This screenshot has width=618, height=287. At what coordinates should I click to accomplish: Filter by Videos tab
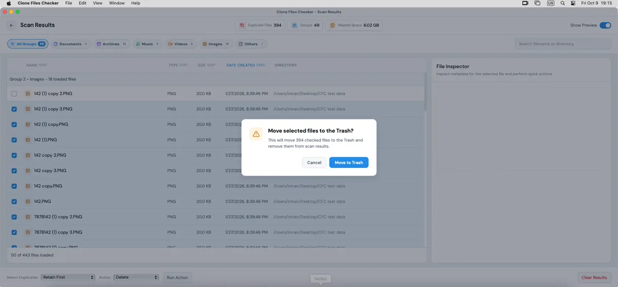pos(181,44)
